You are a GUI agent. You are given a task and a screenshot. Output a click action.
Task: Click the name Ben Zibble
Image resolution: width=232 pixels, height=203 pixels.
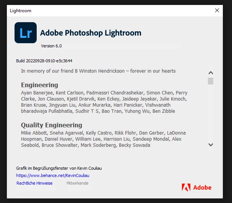click(x=164, y=111)
